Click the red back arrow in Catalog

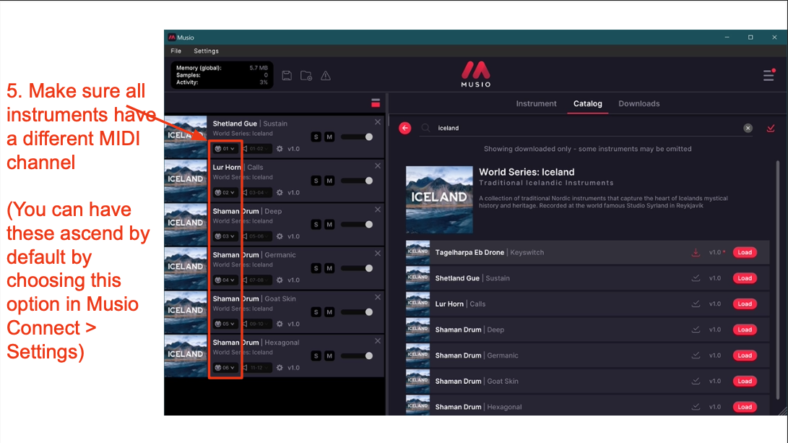405,128
